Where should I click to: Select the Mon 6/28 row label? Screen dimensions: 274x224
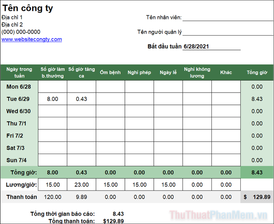[19, 87]
